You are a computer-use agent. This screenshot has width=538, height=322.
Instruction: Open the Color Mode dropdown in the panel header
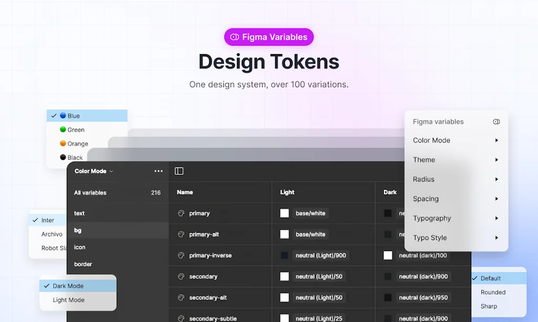coord(94,171)
